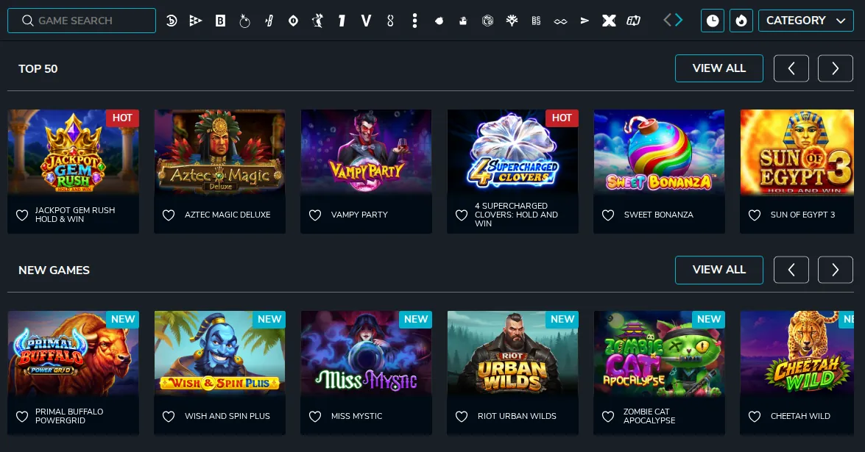
Task: Favorite Zombie Cat Apocalypse with heart
Action: 608,417
